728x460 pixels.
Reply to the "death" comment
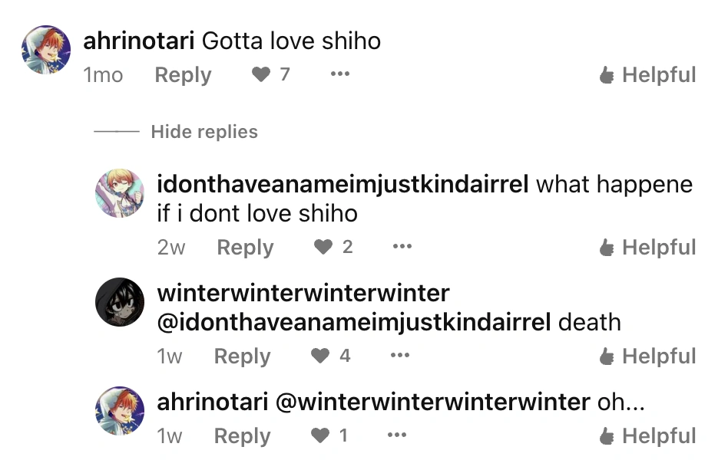pyautogui.click(x=242, y=355)
